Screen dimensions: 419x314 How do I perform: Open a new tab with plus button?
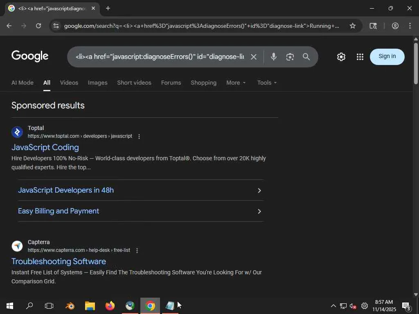pos(108,8)
